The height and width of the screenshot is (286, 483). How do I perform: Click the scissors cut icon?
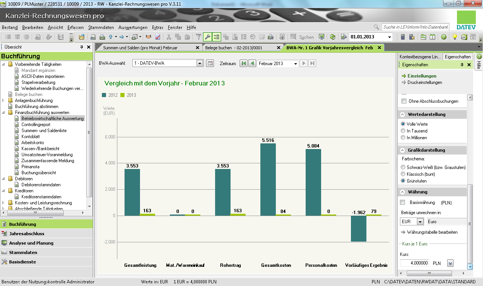169,37
